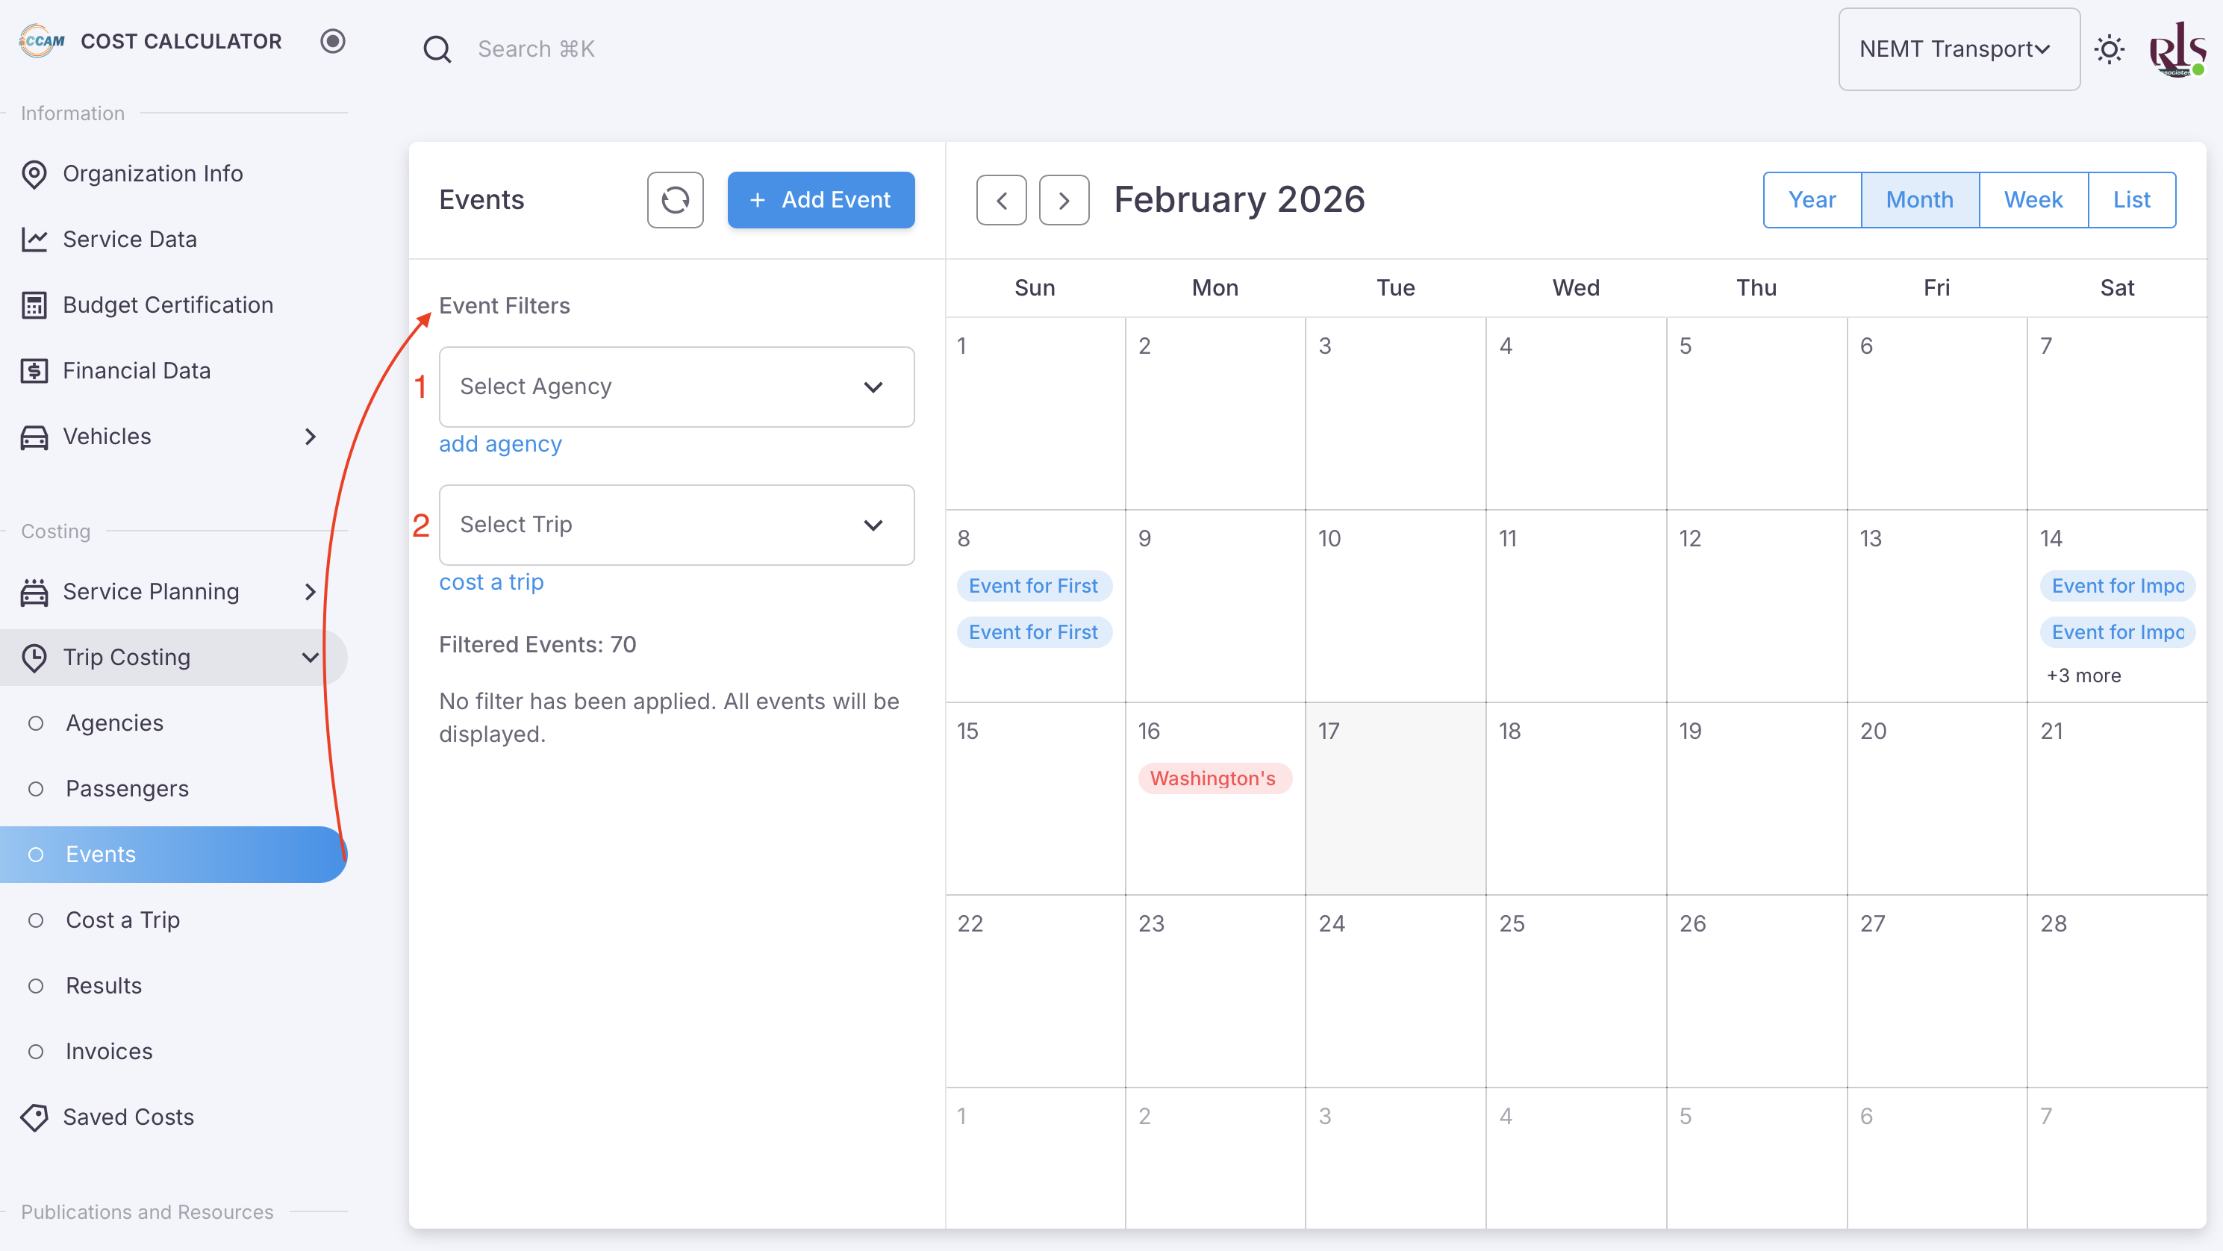Image resolution: width=2223 pixels, height=1251 pixels.
Task: Toggle the sidebar pin radio icon
Action: pos(333,41)
